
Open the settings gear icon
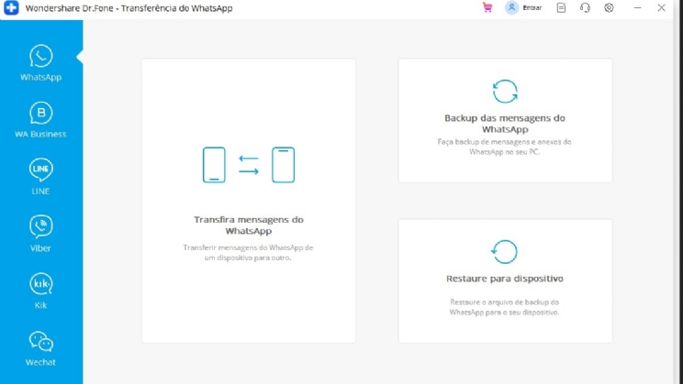pyautogui.click(x=609, y=8)
